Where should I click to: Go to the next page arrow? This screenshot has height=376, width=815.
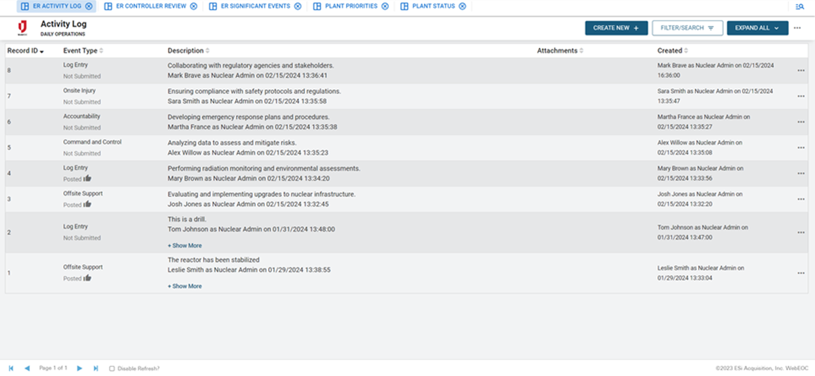(x=80, y=368)
